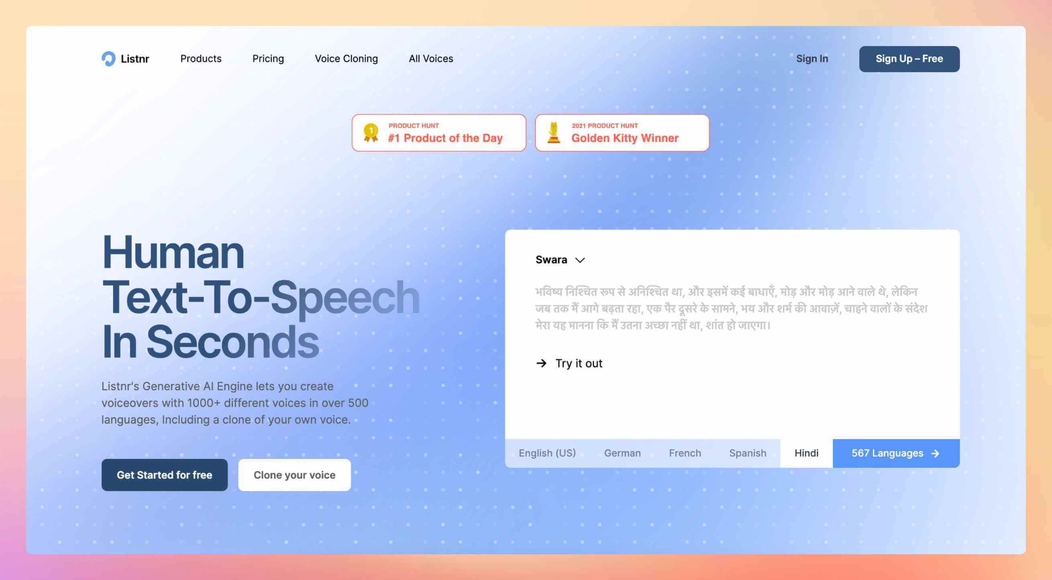Open the Products navigation menu
1052x580 pixels.
(200, 59)
